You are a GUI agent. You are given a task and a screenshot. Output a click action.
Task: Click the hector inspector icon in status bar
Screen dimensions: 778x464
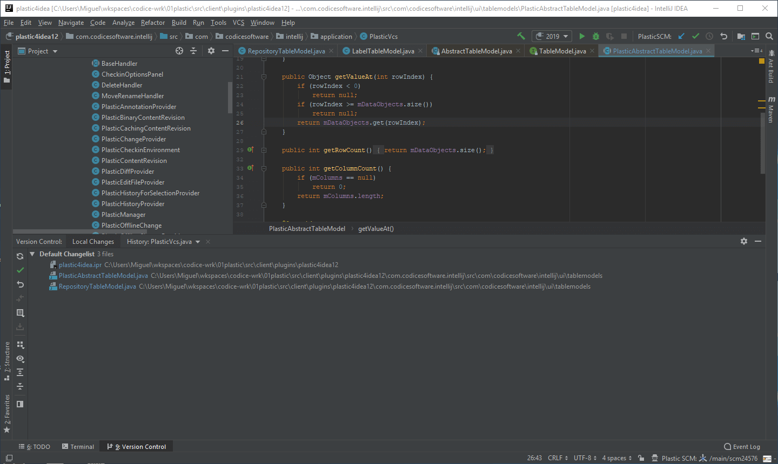655,458
